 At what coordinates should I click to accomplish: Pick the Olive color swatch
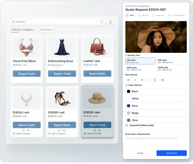point(128,120)
